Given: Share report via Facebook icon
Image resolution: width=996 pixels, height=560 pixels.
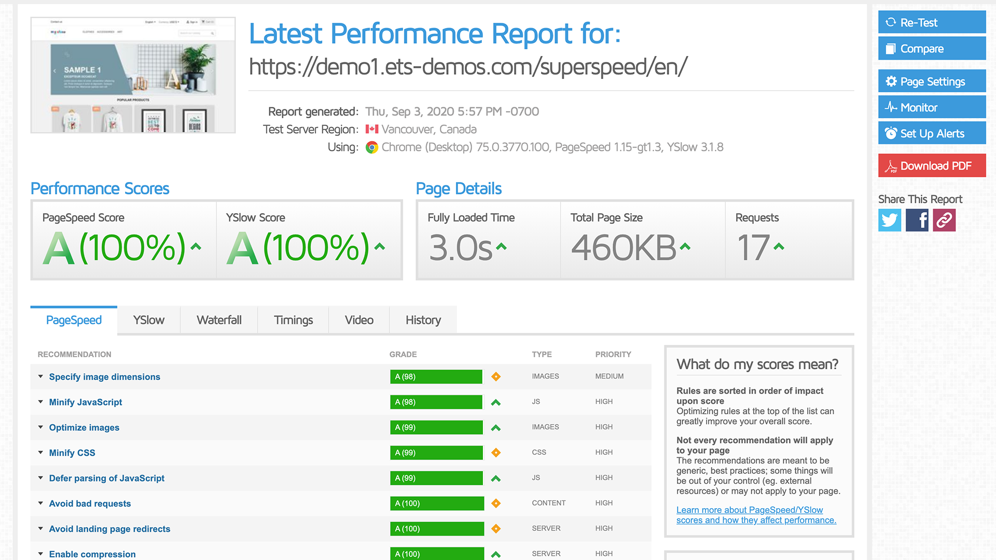Looking at the screenshot, I should (917, 220).
